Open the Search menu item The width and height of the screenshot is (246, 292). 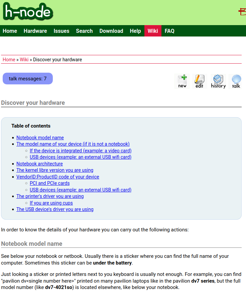click(x=84, y=31)
